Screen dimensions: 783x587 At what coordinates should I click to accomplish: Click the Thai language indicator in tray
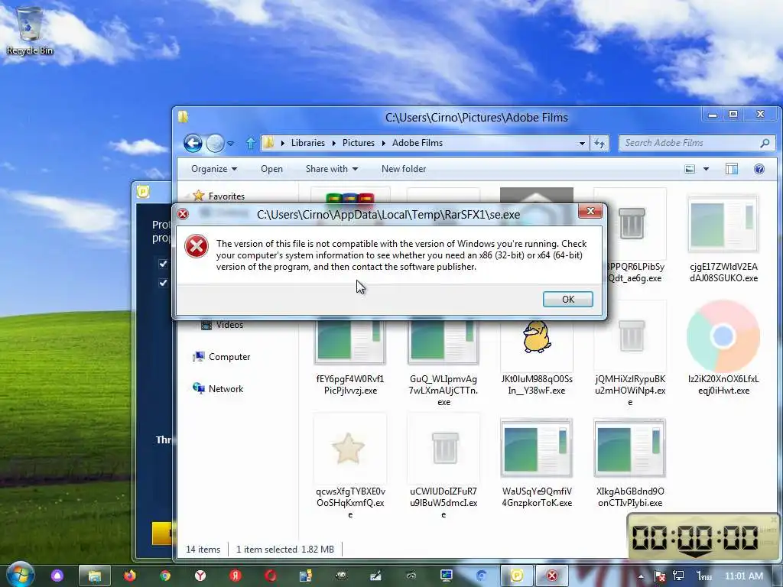[704, 576]
